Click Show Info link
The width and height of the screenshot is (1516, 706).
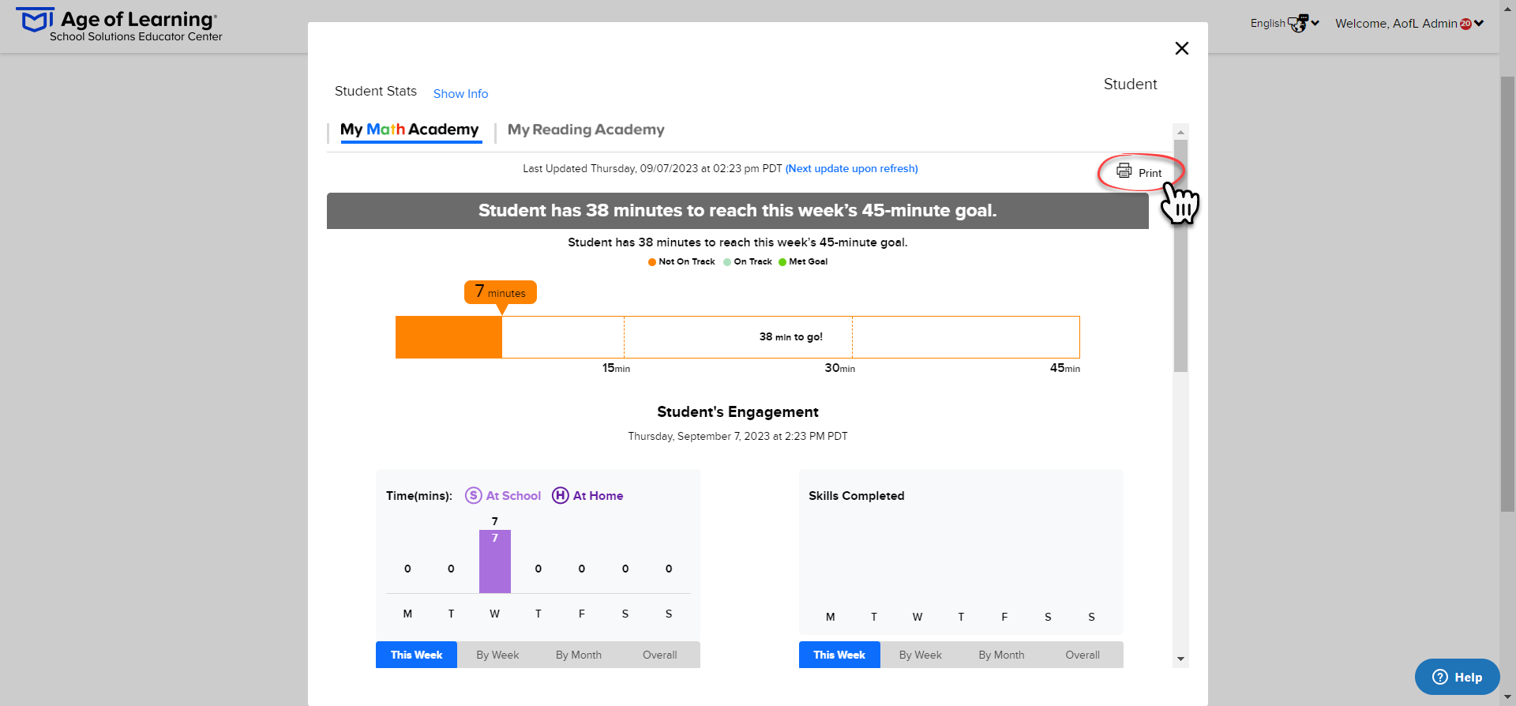(460, 93)
